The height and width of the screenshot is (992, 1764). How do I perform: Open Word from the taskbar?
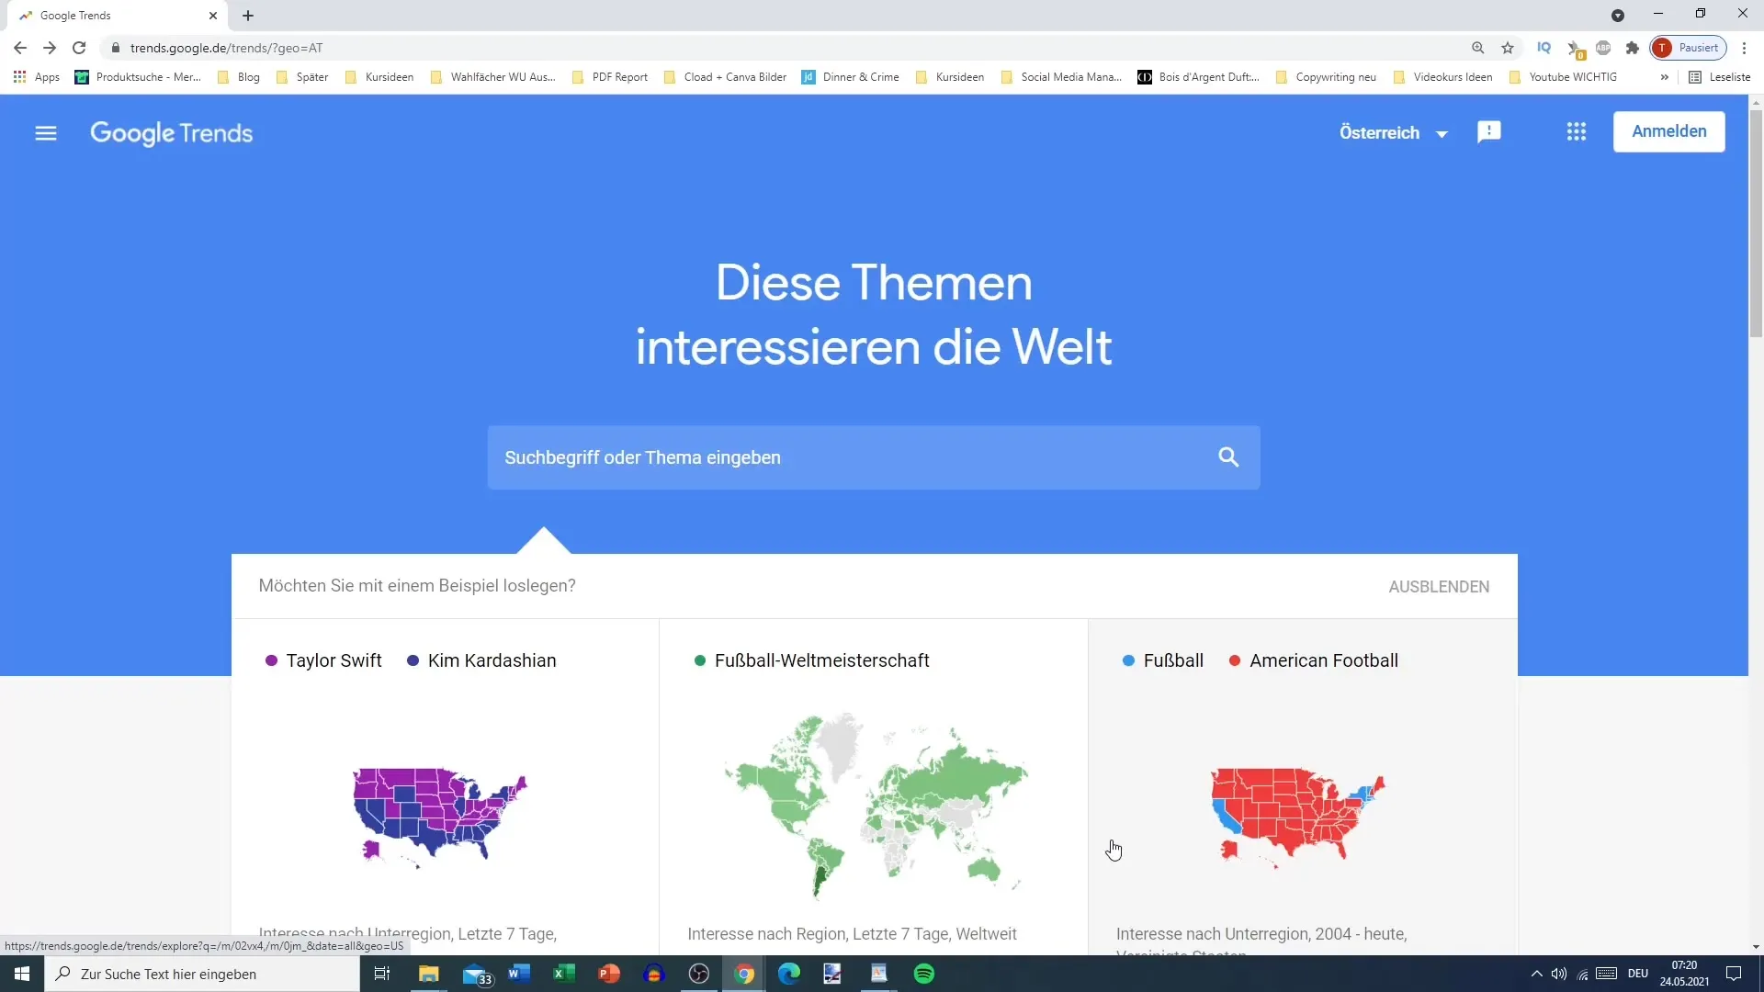(519, 974)
